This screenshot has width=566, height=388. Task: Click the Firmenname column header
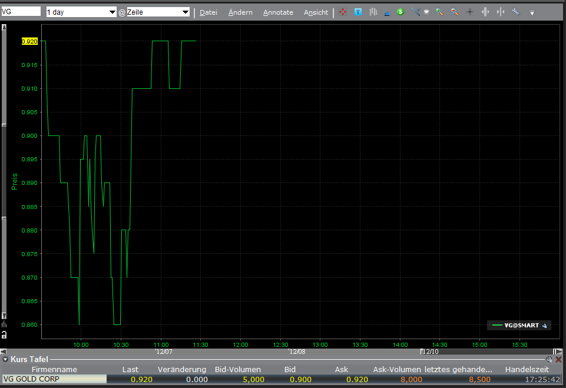[54, 369]
